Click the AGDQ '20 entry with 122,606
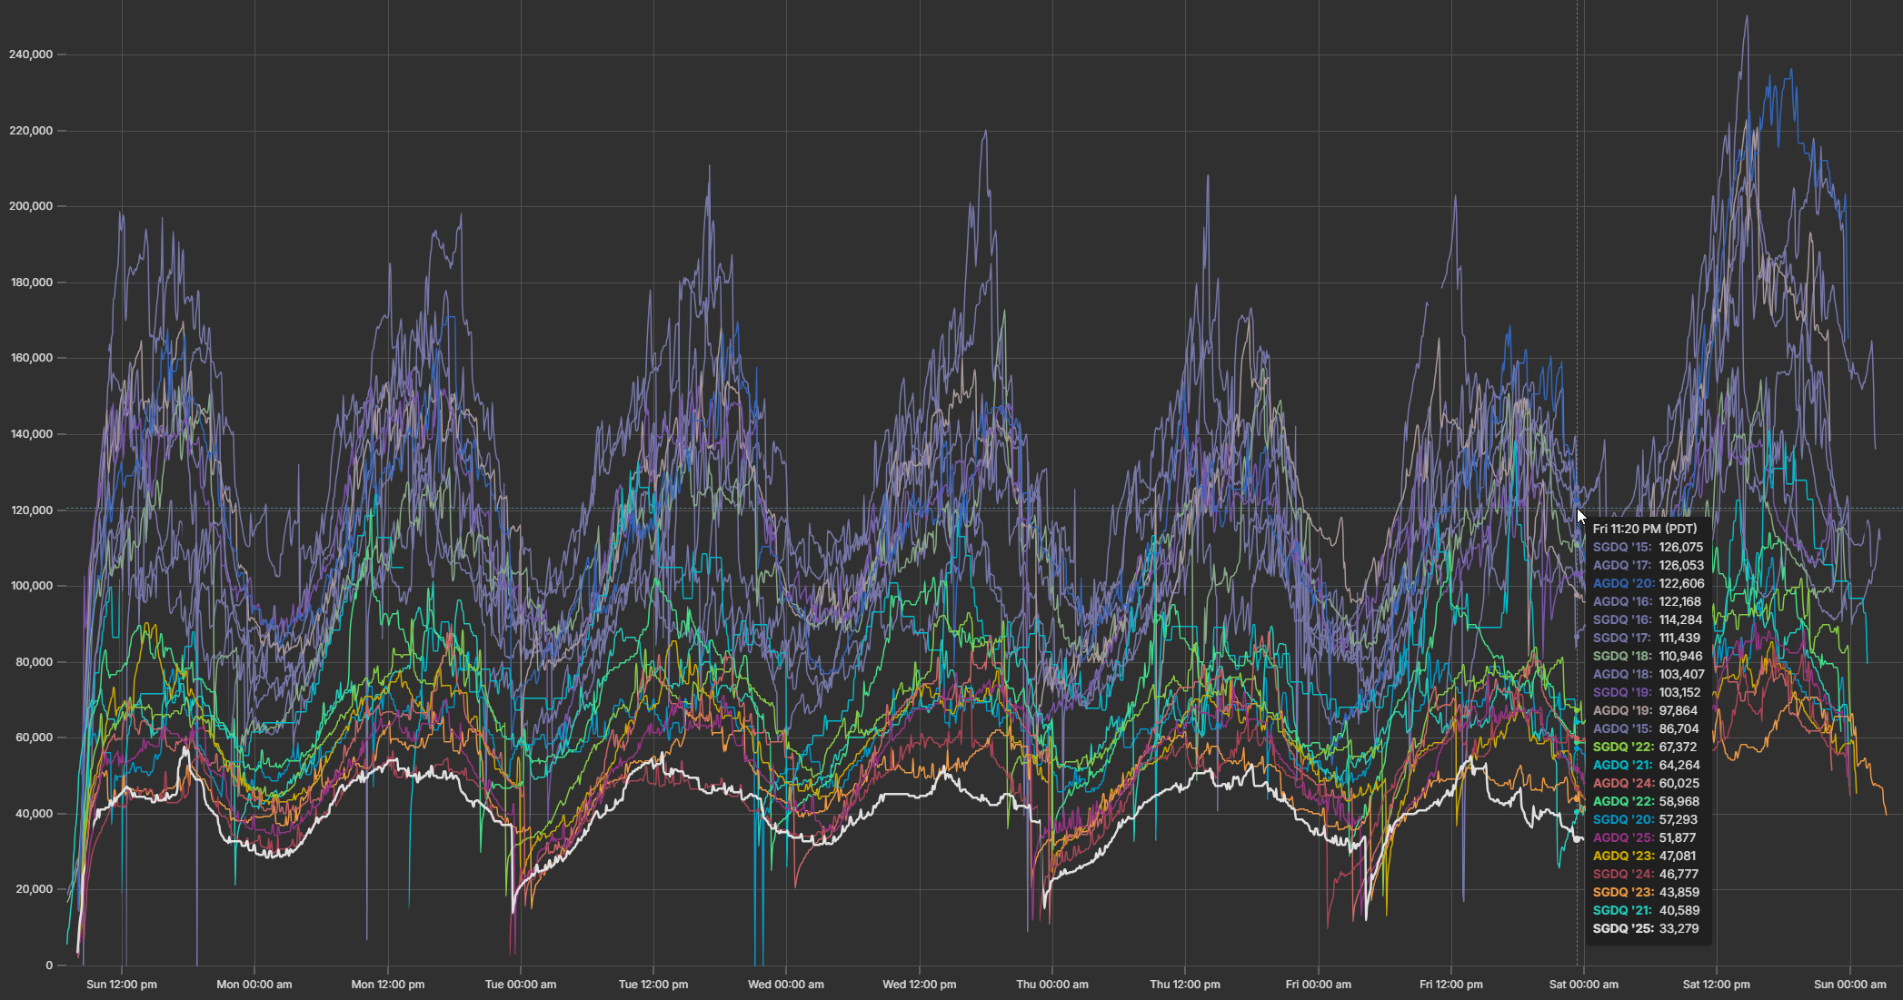Viewport: 1903px width, 1000px height. click(1649, 583)
